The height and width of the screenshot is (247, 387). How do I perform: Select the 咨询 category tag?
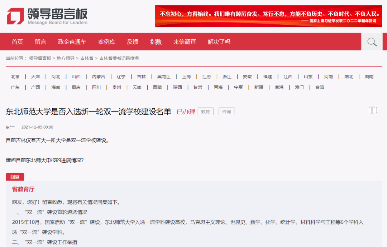pyautogui.click(x=226, y=111)
